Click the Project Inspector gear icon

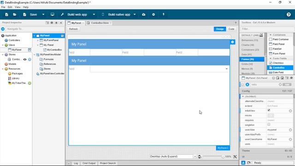52,23
